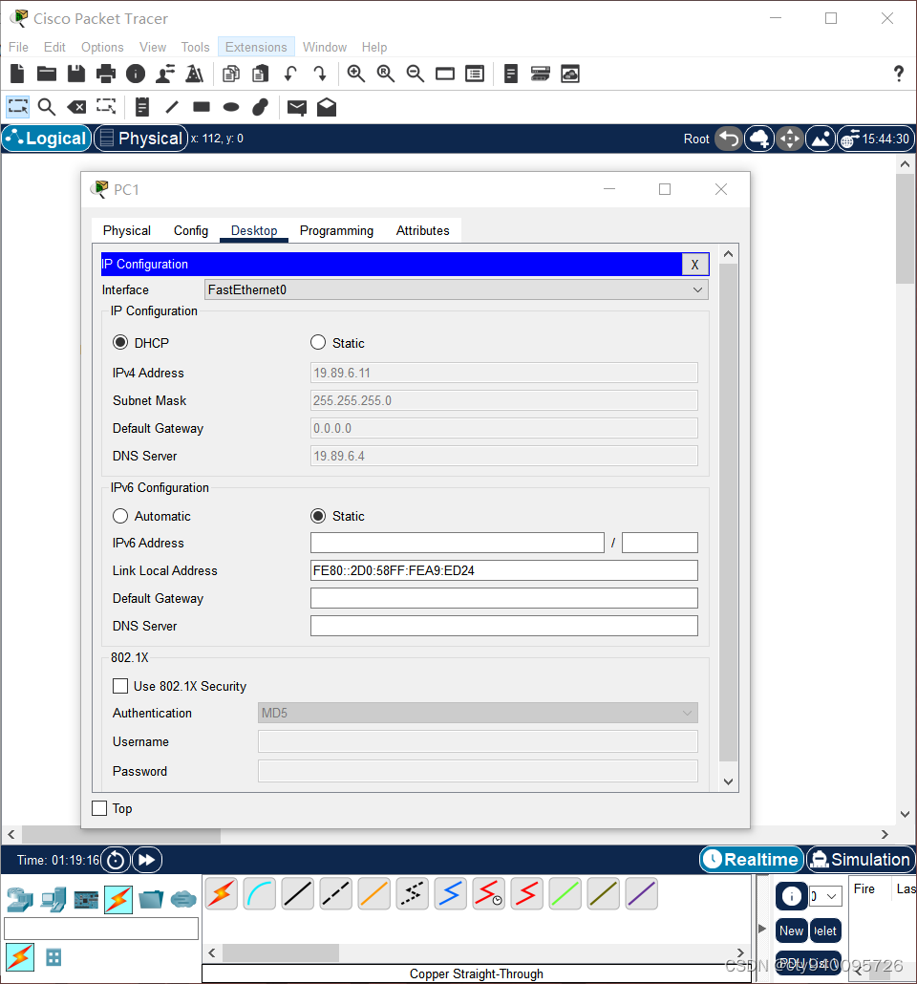Add Complex PDU open envelope icon
The image size is (917, 984).
coord(327,107)
